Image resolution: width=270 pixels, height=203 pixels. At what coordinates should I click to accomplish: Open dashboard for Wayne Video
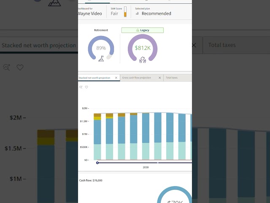[90, 14]
